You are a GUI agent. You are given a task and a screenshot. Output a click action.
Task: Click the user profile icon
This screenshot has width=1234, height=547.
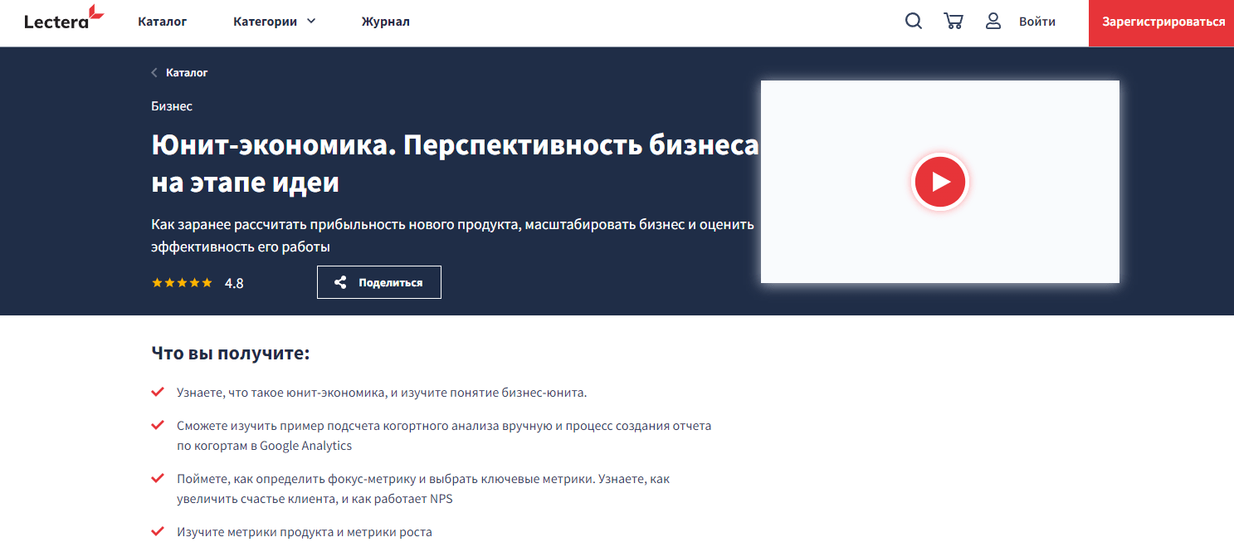pos(993,22)
